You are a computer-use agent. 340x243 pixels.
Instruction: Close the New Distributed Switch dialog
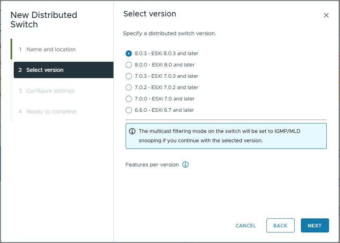pos(326,15)
